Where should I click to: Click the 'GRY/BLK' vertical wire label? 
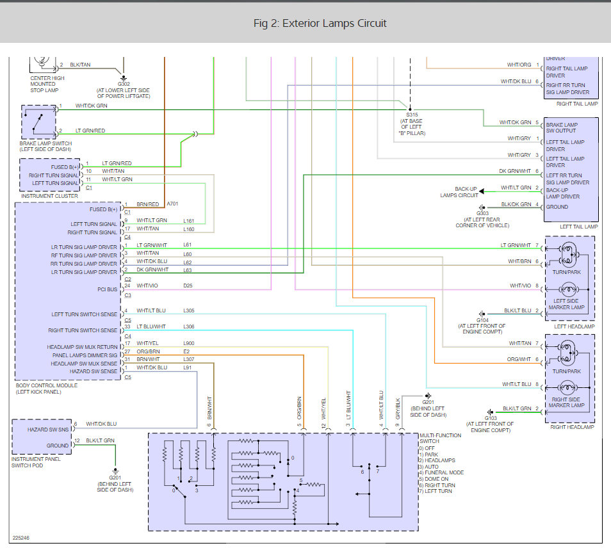point(398,408)
